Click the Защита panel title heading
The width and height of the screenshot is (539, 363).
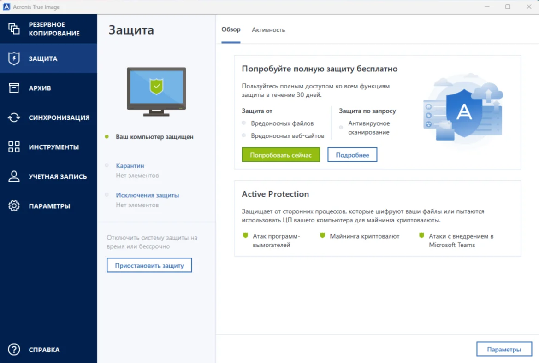[131, 30]
